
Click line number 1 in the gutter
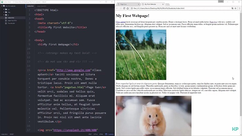[29, 10]
